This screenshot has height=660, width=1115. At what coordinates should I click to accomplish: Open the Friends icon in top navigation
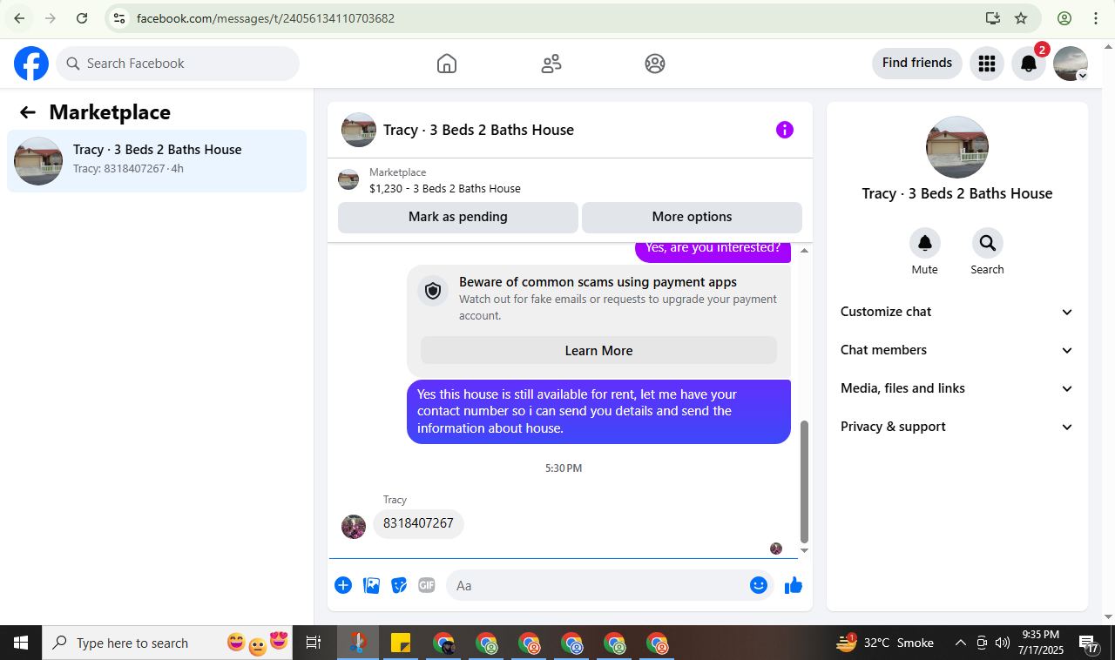tap(551, 64)
